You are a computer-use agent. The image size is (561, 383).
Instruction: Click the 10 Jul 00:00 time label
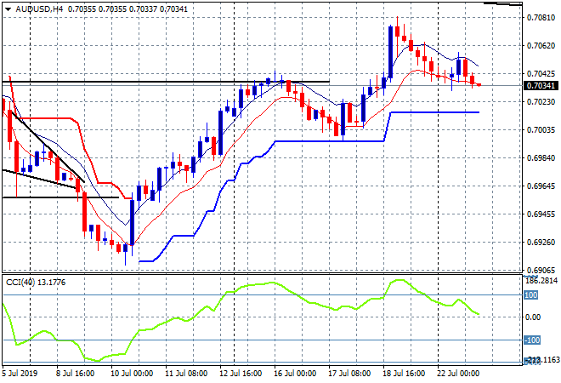[x=132, y=374]
